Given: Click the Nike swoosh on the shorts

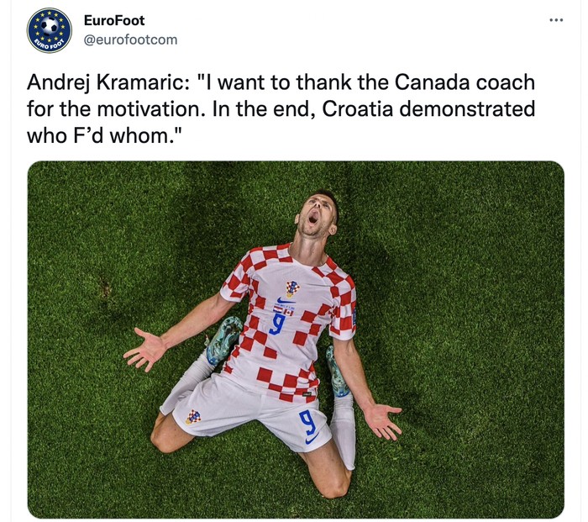Looking at the screenshot, I should point(312,439).
